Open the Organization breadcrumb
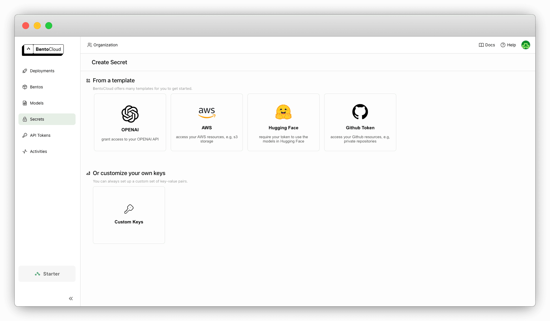Screen dimensions: 550x321 point(103,45)
